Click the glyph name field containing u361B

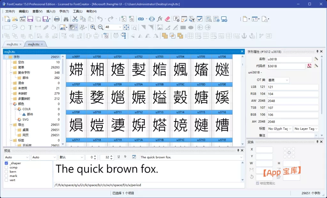point(289,59)
